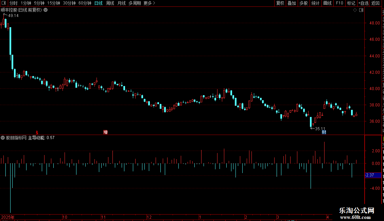Viewport: 384px width, 221px height.
Task: Click the 49.14 high price label
Action: click(13, 16)
